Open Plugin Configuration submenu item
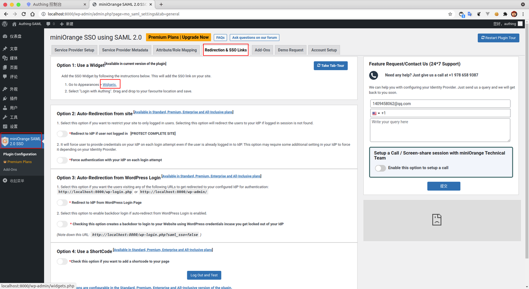This screenshot has width=529, height=289. tap(20, 154)
